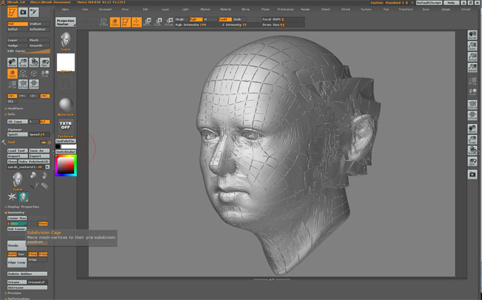This screenshot has height=300, width=482.
Task: Select the Scale icon in the top toolbar
Action: [158, 22]
